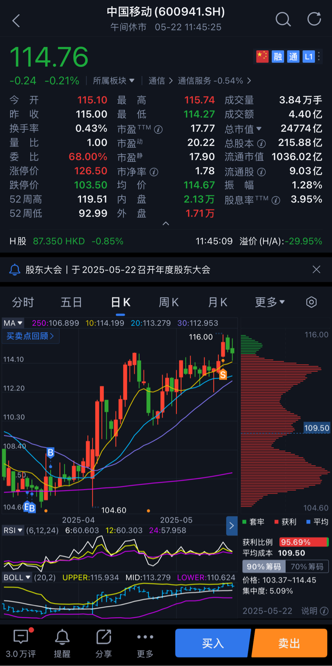Open the 说明 info icon
Viewport: 332px width, 666px height.
tap(324, 611)
